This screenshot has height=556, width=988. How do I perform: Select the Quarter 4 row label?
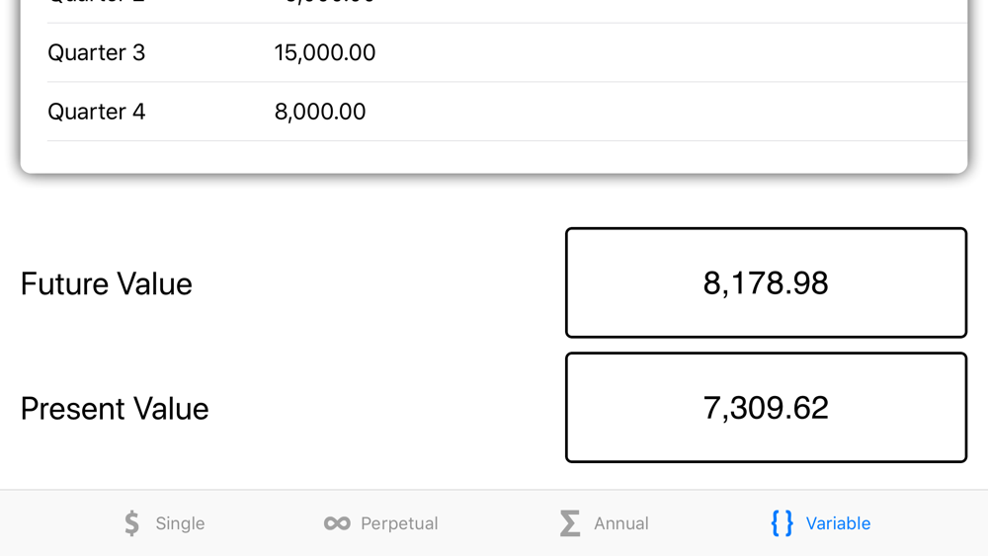(x=97, y=112)
